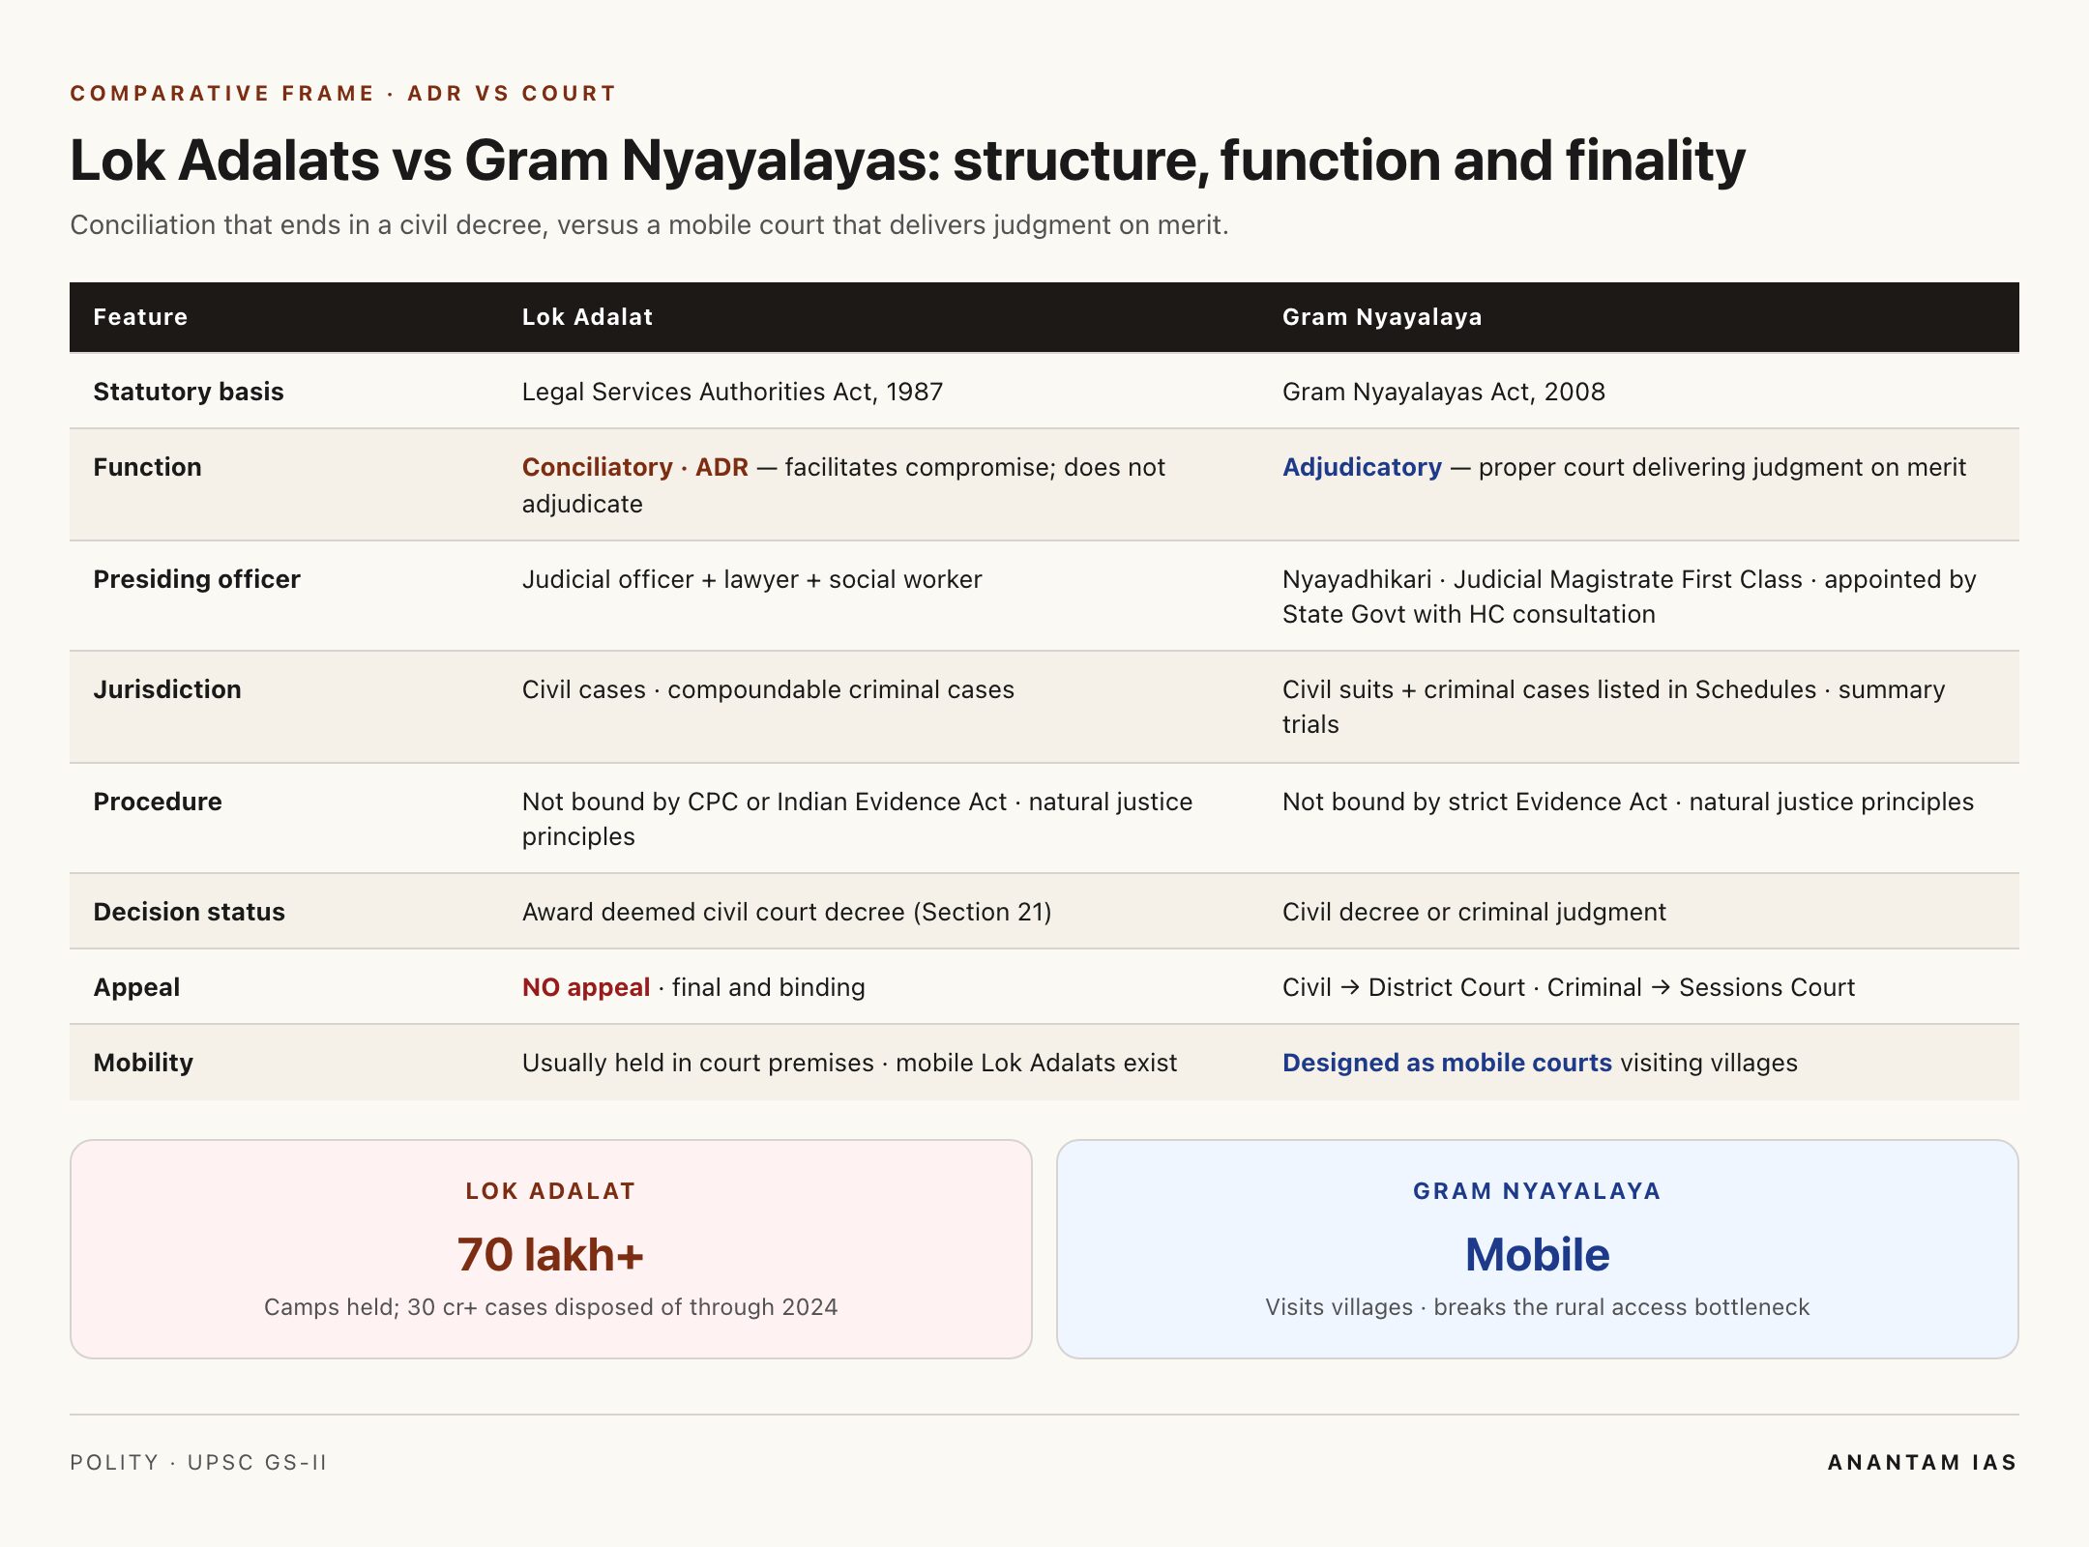Select the 'Decision status' row label
2089x1547 pixels.
[x=190, y=912]
